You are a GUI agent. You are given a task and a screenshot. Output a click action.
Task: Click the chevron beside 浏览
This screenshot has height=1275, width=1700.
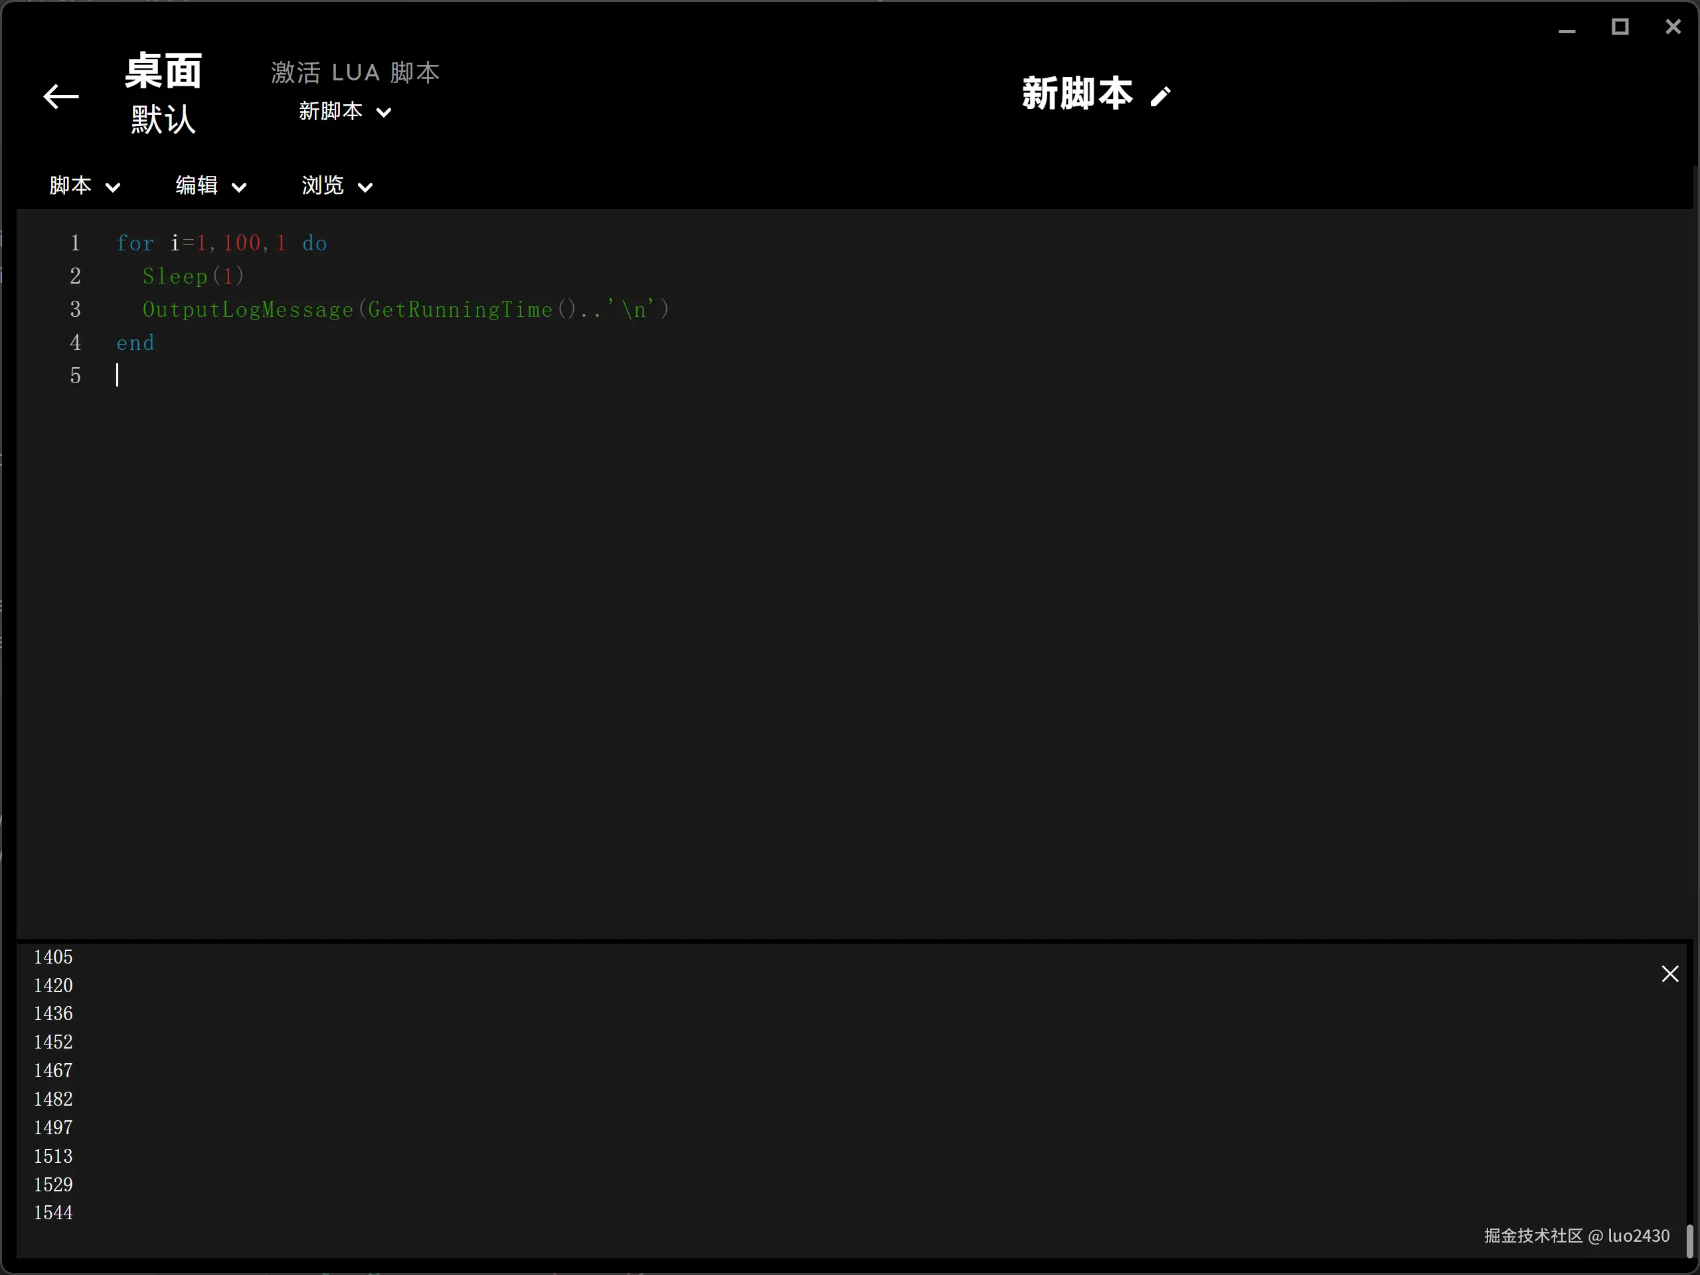[365, 187]
